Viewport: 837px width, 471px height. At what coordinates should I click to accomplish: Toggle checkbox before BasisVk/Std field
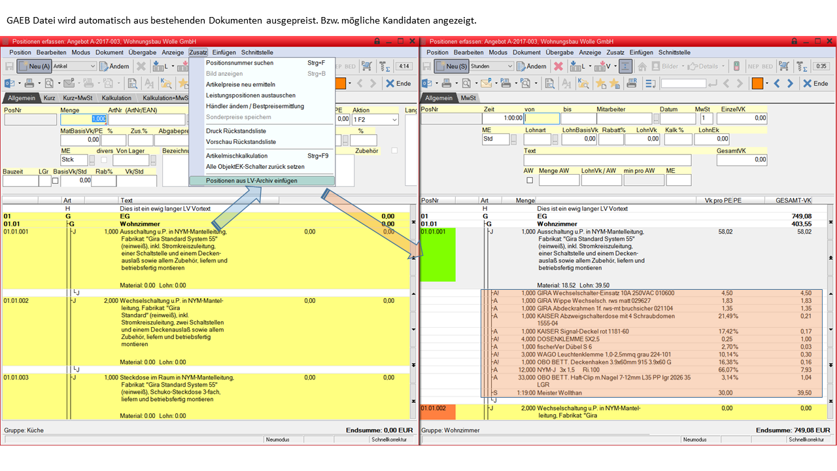tap(56, 181)
